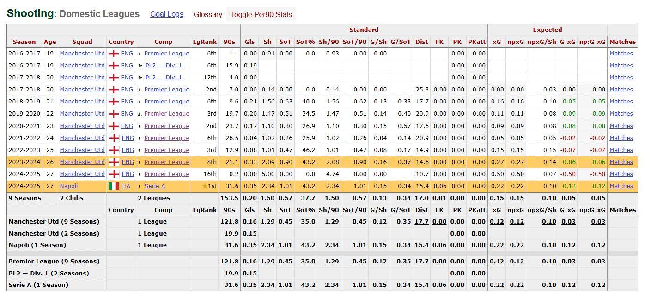Open the Goal Logs link
The height and width of the screenshot is (298, 645).
[167, 14]
